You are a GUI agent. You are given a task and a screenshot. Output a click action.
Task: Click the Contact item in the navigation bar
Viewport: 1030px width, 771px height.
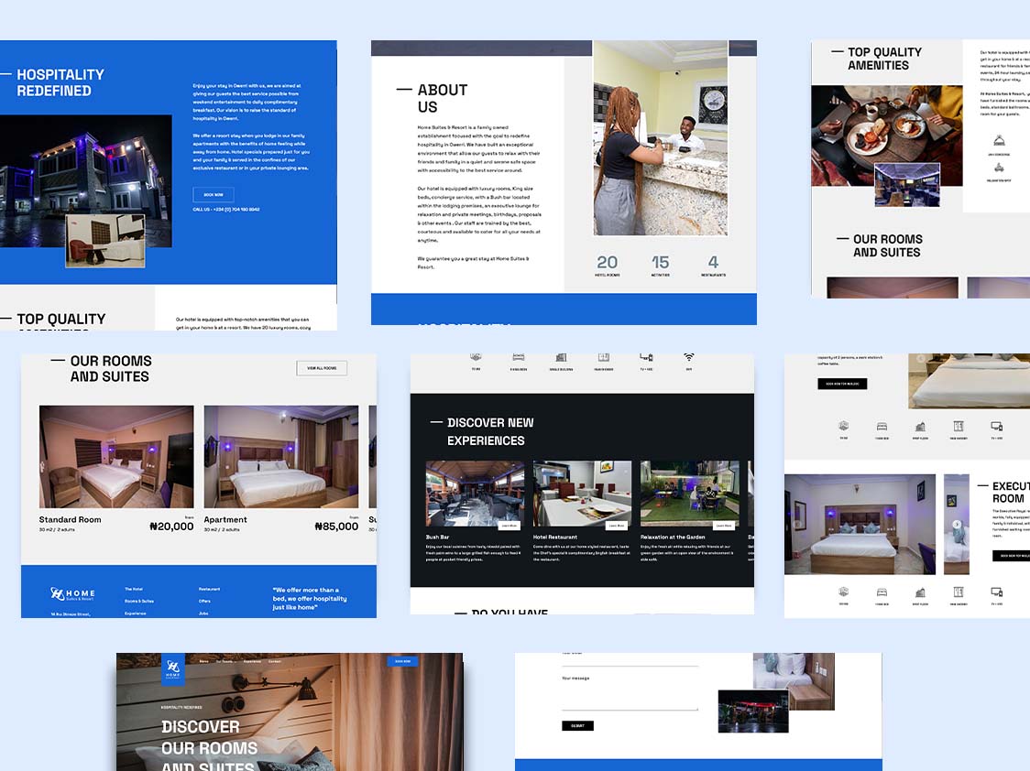273,661
